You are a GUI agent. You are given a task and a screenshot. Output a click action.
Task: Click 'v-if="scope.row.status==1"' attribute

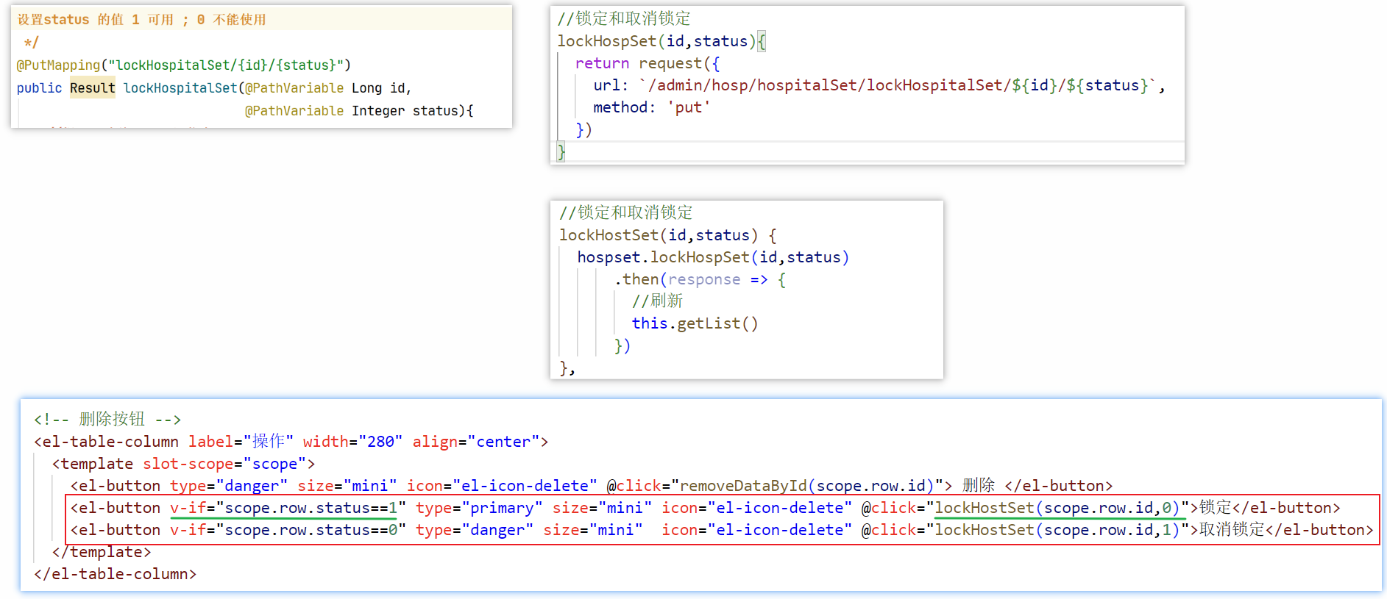click(x=288, y=508)
